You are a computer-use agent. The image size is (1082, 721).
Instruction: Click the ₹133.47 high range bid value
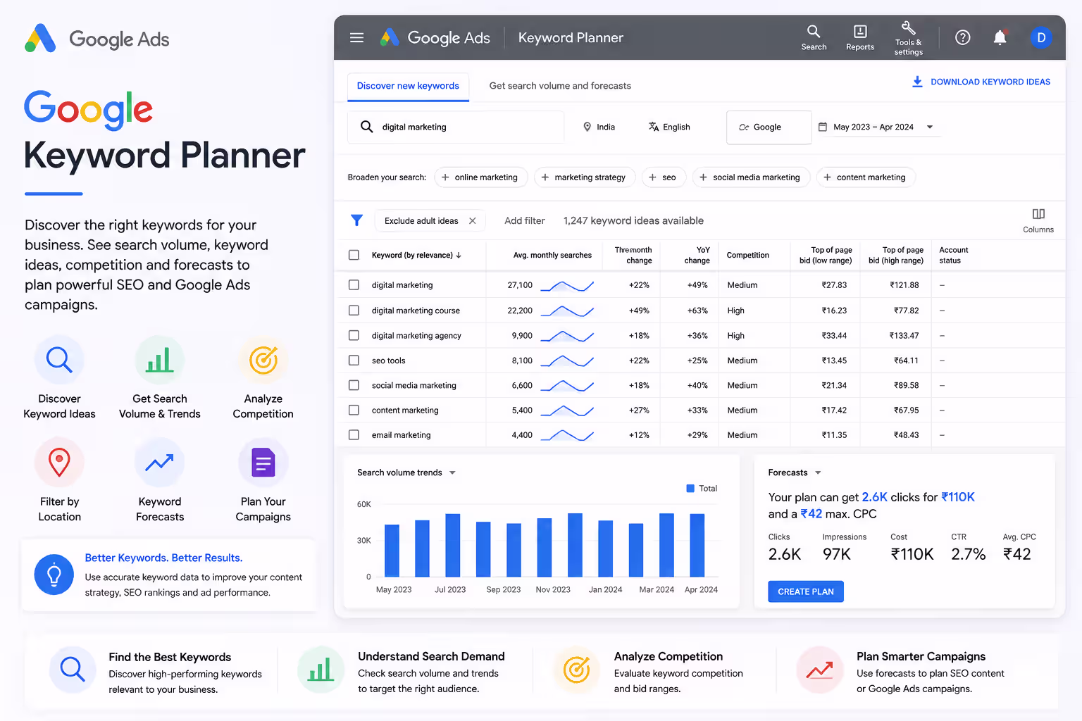[x=904, y=336]
